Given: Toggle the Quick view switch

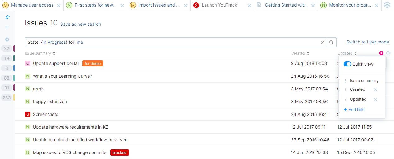Looking at the screenshot, I should (x=347, y=64).
